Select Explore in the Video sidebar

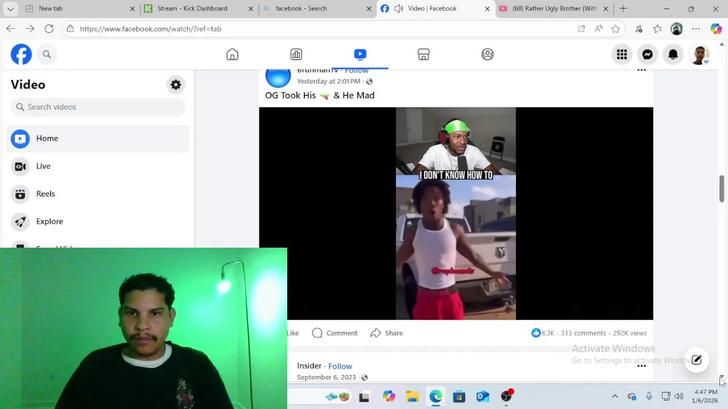[x=98, y=222]
